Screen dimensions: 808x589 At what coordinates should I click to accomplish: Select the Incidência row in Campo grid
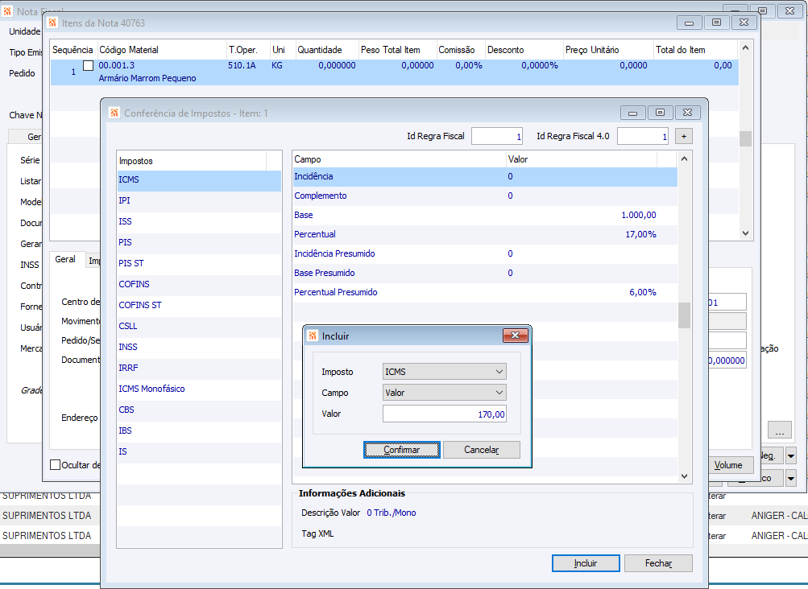pyautogui.click(x=485, y=176)
